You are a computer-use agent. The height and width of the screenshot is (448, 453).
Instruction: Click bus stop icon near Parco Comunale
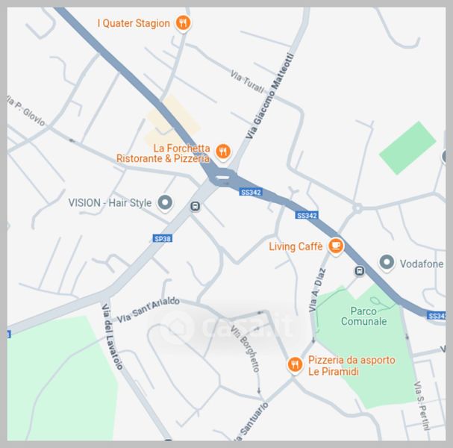360,271
